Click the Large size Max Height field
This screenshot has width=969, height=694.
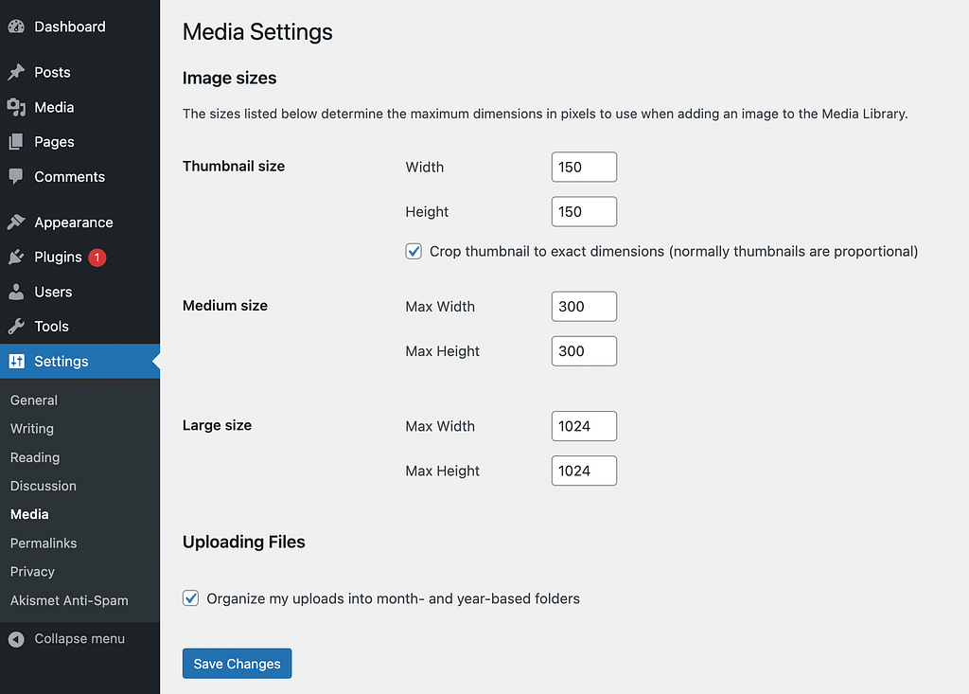click(584, 471)
